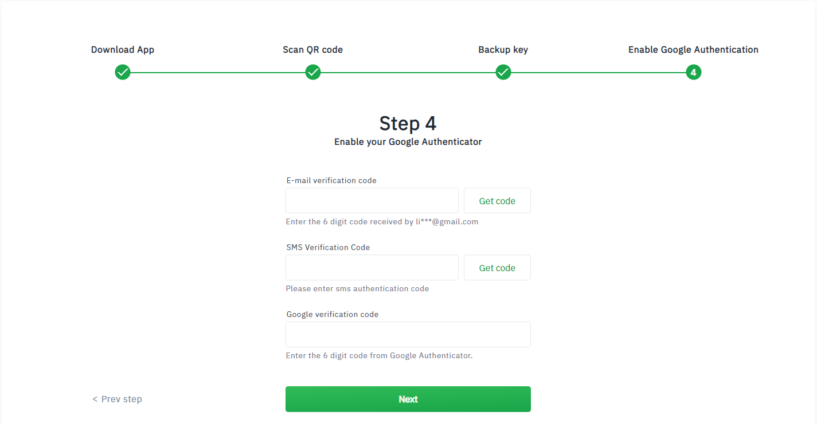Click the Google Authenticator 6 digit hint text
Screen dimensions: 817x424
[379, 356]
